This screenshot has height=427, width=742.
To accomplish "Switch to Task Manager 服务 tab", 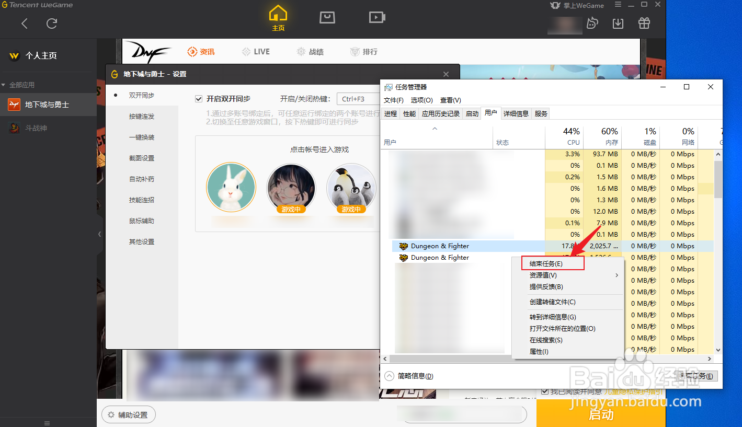I will (541, 114).
